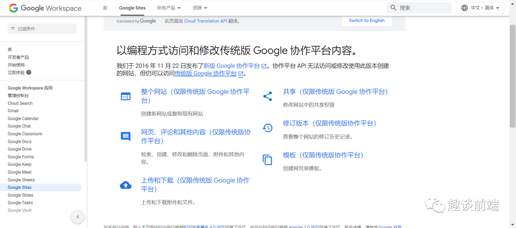Click the main page vertical scrollbar
The width and height of the screenshot is (516, 228).
point(513,76)
